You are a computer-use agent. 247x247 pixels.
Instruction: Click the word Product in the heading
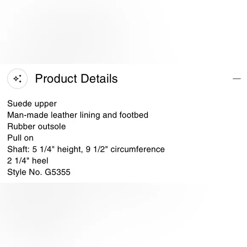pos(56,78)
